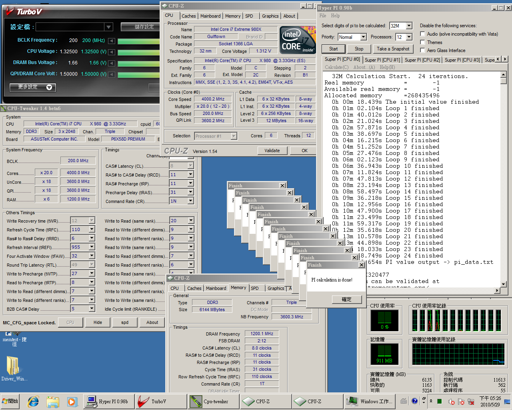Enable Aero Glass Interface checkbox
The height and width of the screenshot is (410, 512).
pyautogui.click(x=422, y=50)
